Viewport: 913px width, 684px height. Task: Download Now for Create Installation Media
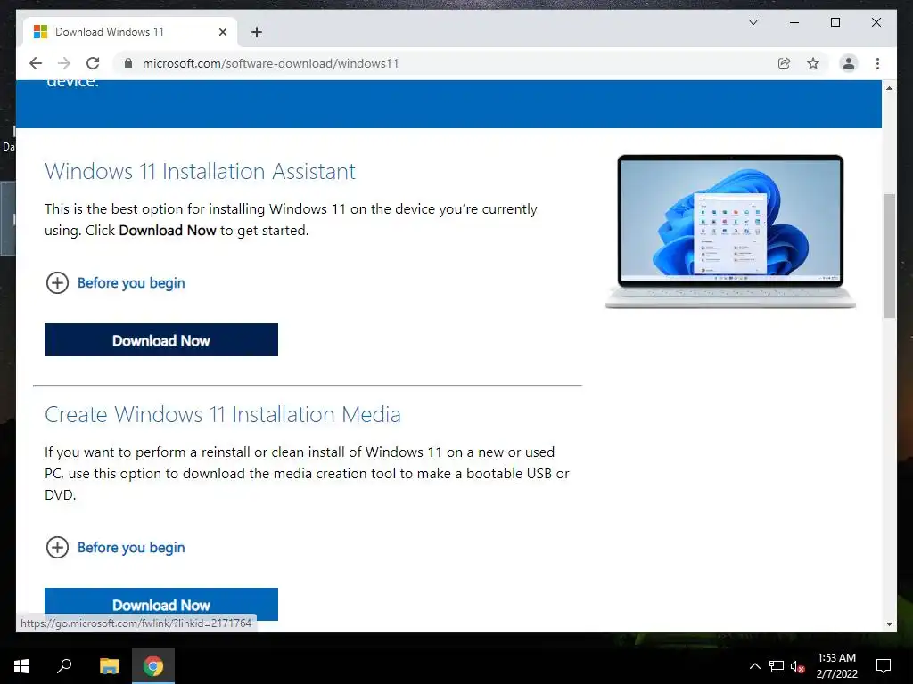point(161,605)
